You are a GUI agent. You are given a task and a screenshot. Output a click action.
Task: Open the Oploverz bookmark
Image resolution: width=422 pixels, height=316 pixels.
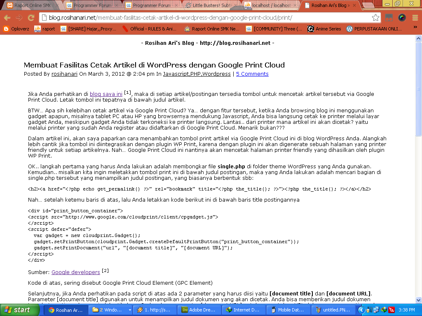pyautogui.click(x=16, y=29)
